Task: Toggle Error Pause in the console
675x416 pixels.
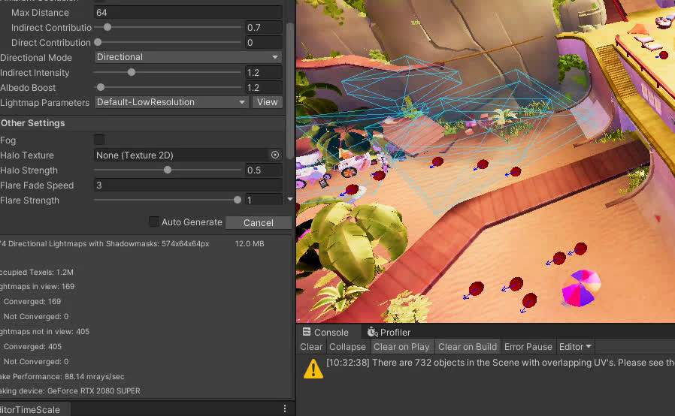Action: (528, 347)
